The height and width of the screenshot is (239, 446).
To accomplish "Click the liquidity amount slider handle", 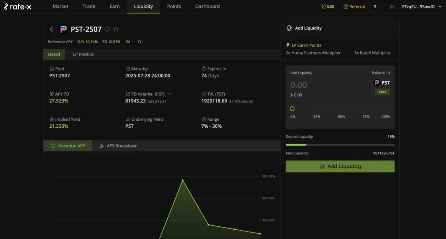I will [x=292, y=109].
